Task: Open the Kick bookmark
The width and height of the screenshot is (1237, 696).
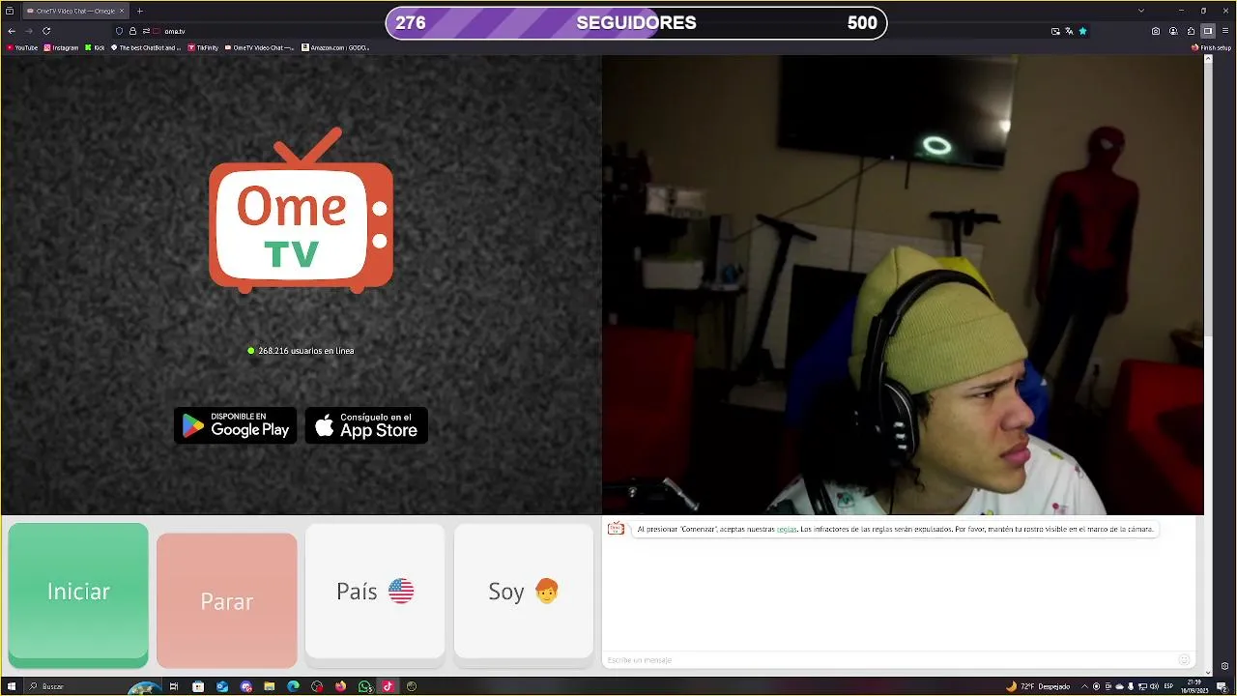Action: (95, 47)
